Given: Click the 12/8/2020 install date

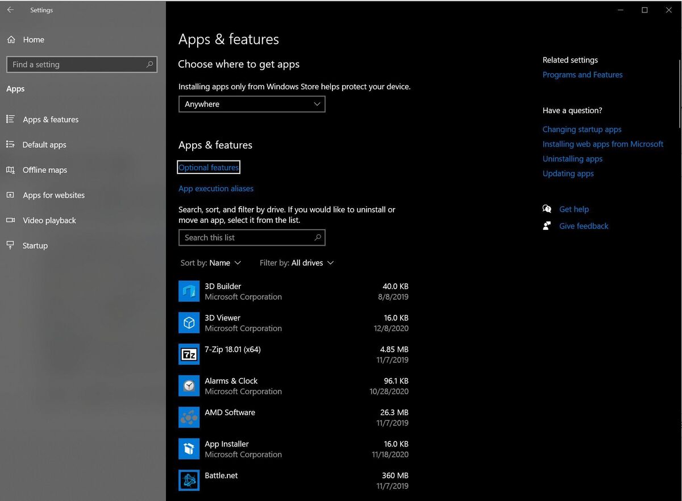Looking at the screenshot, I should click(391, 328).
